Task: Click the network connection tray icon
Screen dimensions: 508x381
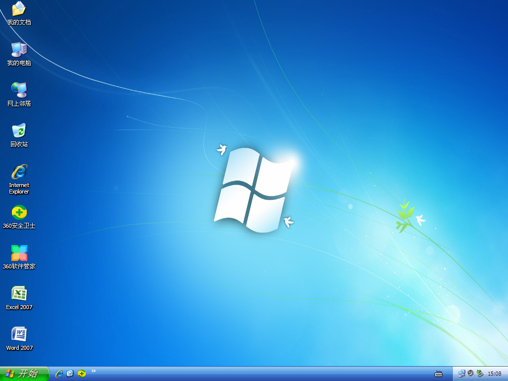Action: 462,374
